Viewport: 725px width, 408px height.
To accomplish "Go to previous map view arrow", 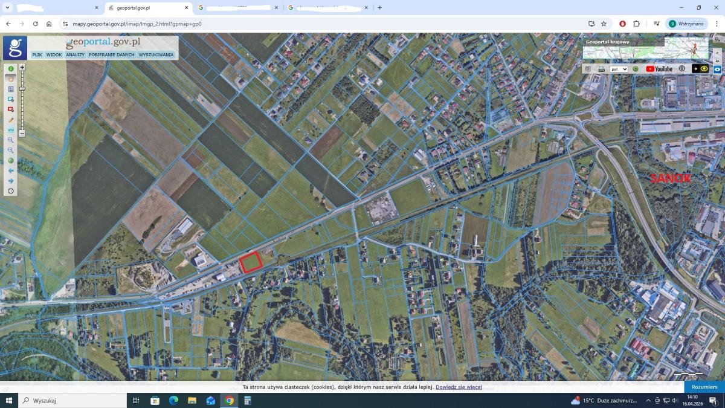I will click(11, 171).
